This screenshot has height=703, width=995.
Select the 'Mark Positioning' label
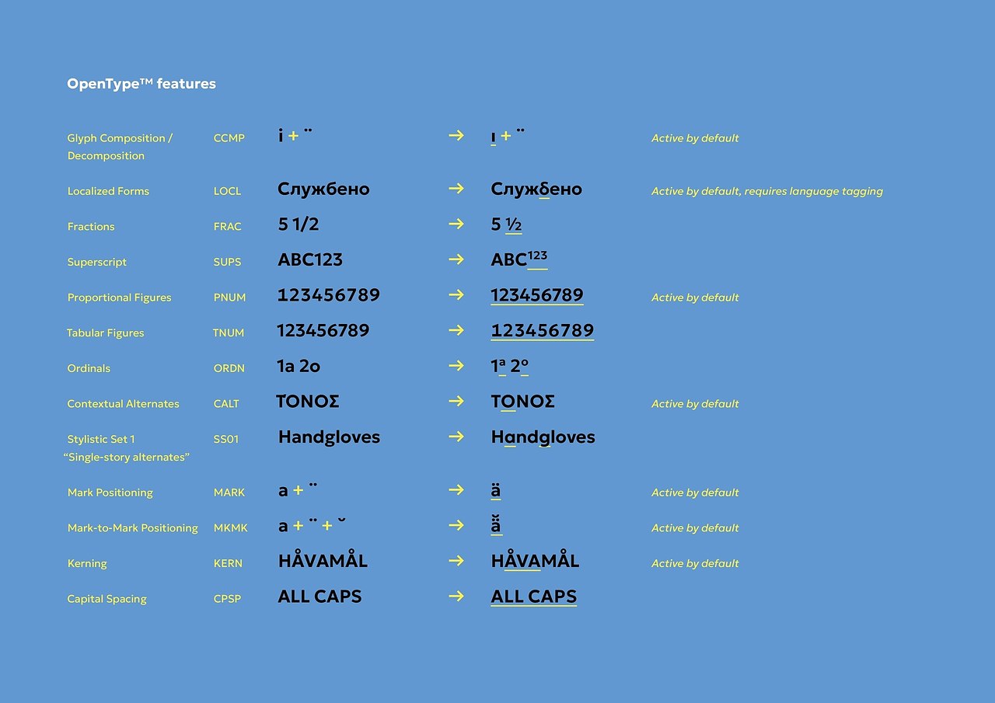(x=110, y=493)
